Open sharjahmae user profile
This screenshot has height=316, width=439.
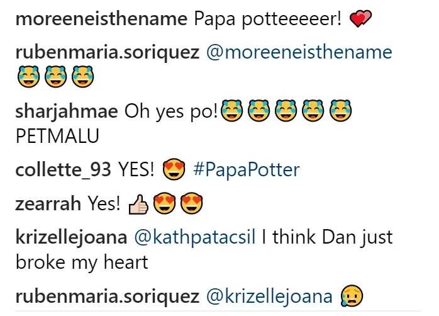67,111
